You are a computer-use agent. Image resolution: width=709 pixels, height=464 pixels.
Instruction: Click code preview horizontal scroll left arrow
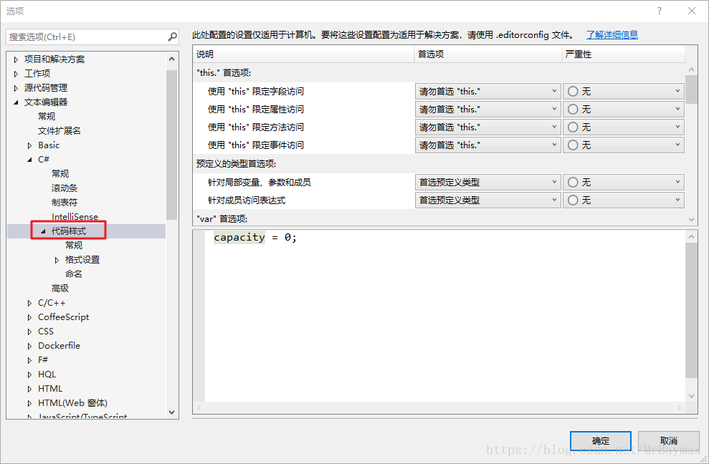199,407
